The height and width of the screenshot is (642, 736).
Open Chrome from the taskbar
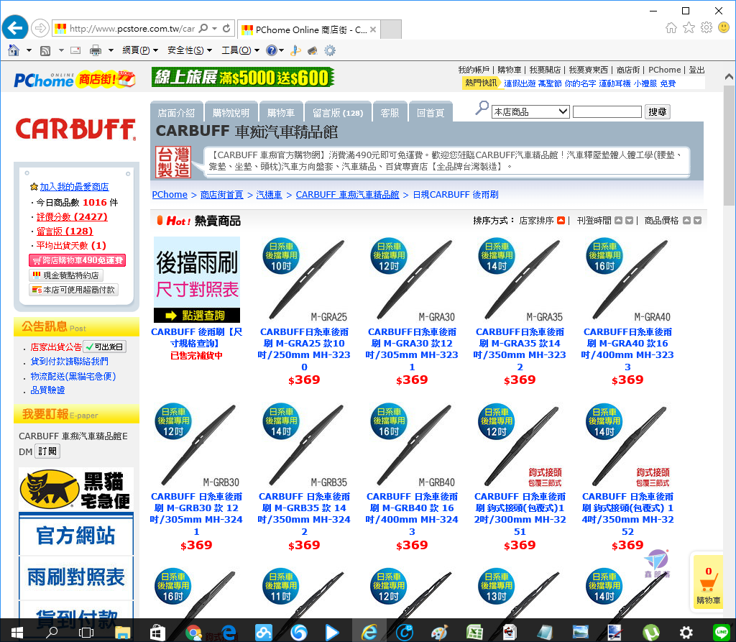pos(194,632)
